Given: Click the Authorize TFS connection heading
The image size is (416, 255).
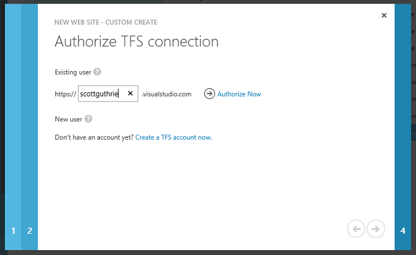Looking at the screenshot, I should tap(136, 41).
